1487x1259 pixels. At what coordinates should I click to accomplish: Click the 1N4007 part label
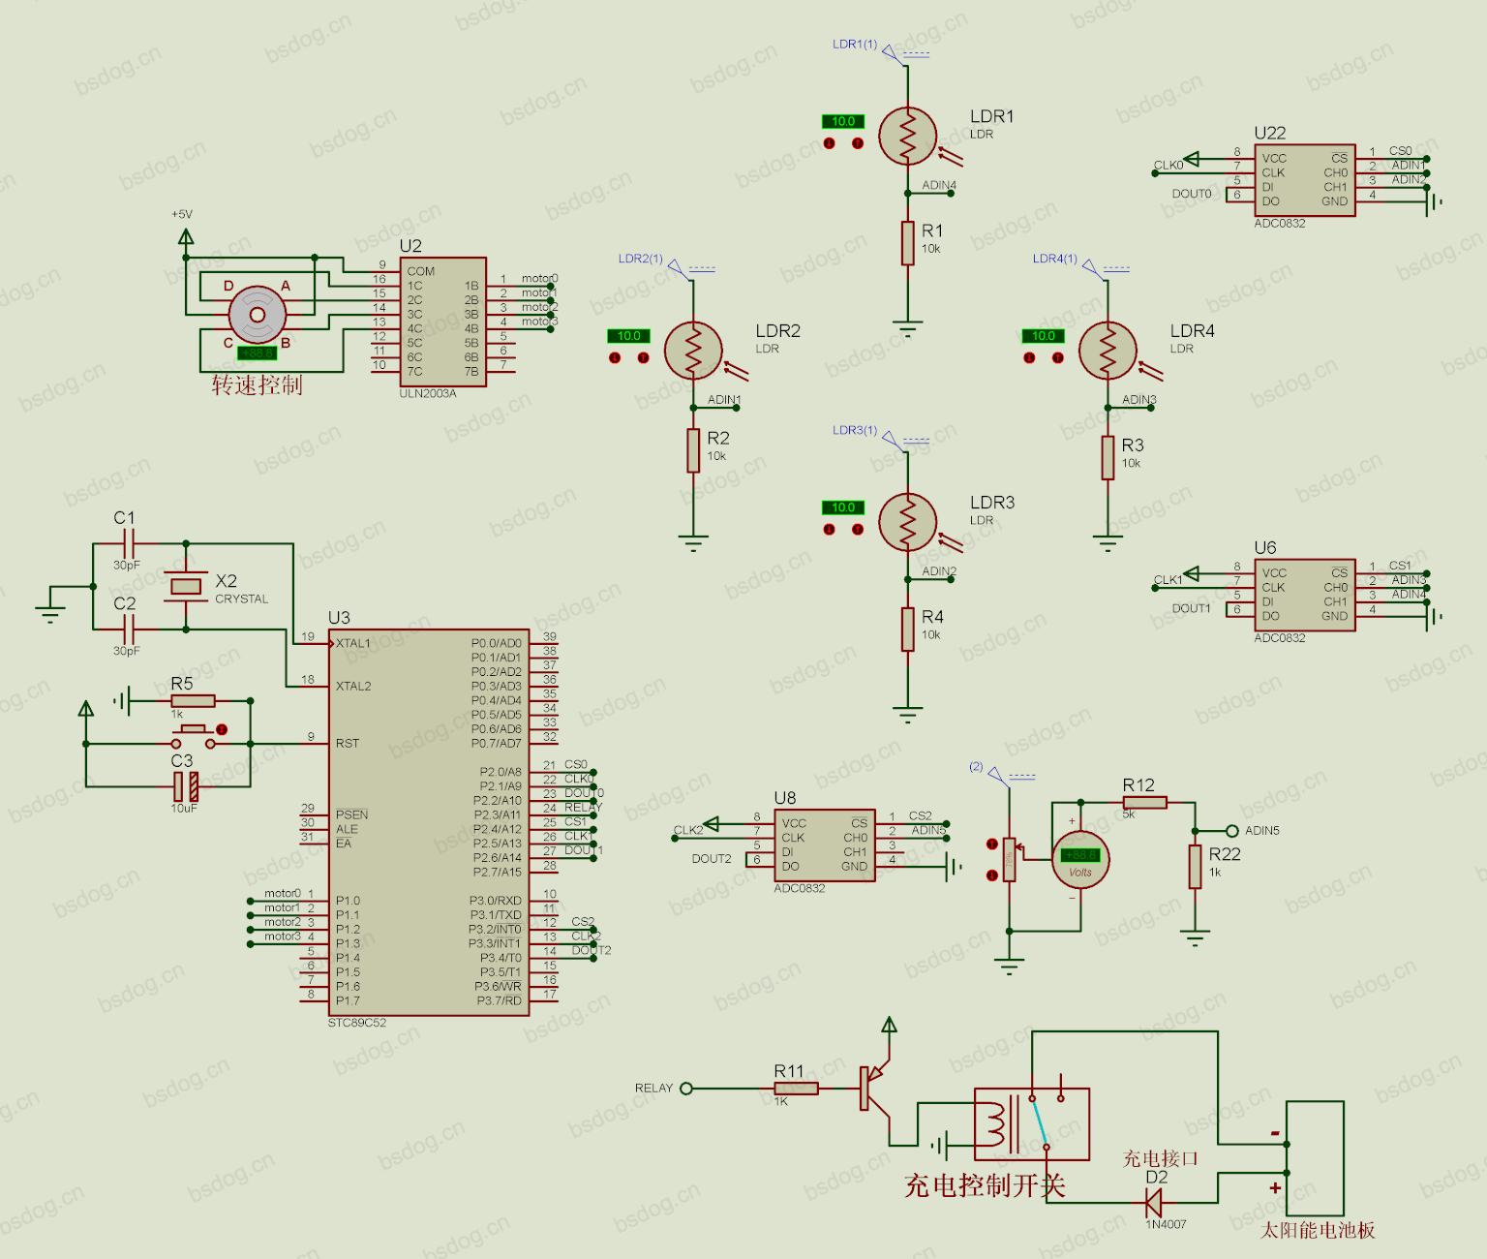[x=1167, y=1225]
